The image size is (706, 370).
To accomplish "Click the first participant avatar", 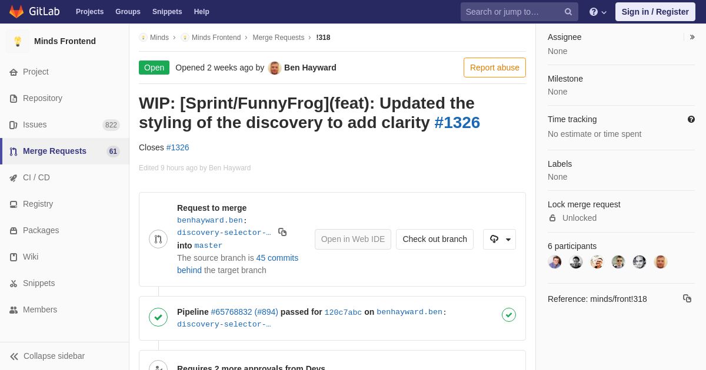I will click(555, 262).
